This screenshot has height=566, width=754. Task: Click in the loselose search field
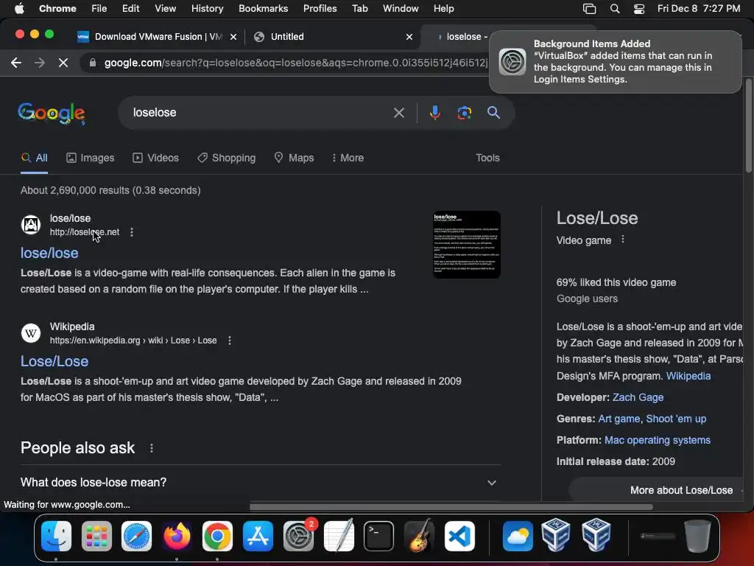[260, 113]
